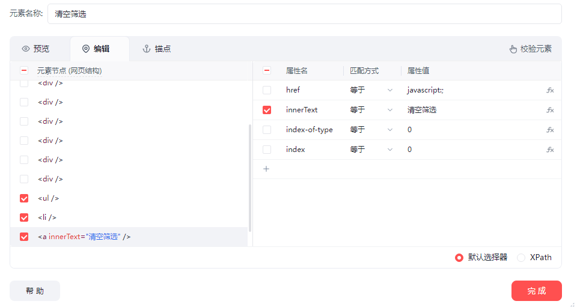Click the 帮助 button

click(35, 291)
